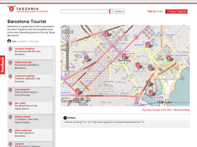This screenshot has width=197, height=147.
Task: Click the Sign up link
Action: (x=151, y=11)
